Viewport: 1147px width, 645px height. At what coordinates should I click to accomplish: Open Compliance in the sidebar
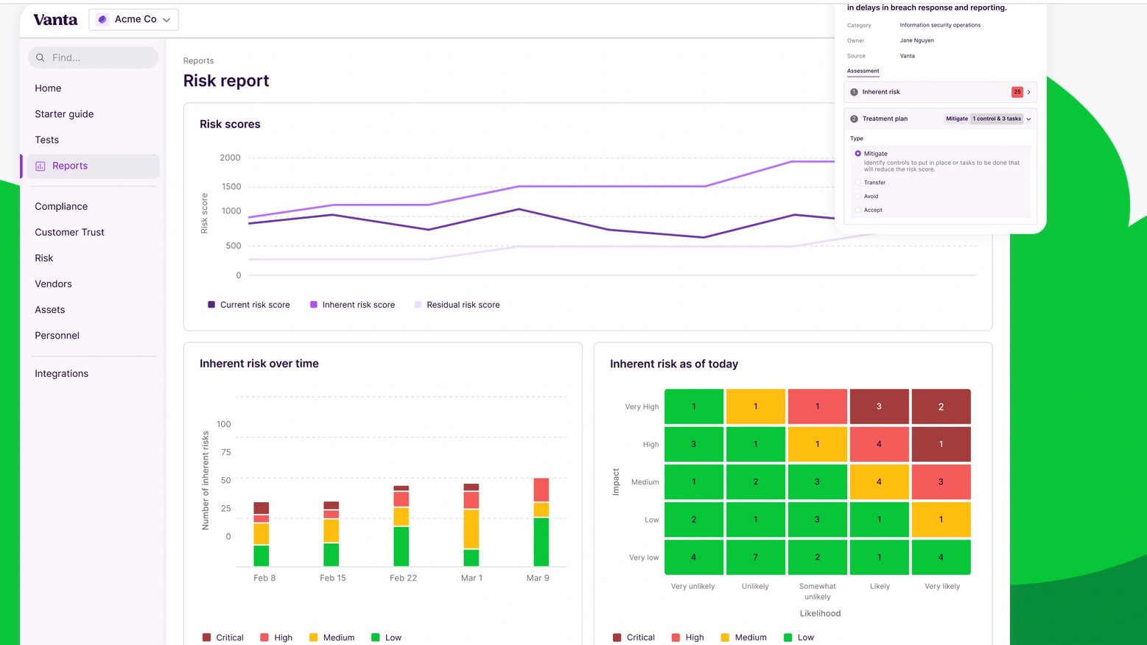[61, 207]
